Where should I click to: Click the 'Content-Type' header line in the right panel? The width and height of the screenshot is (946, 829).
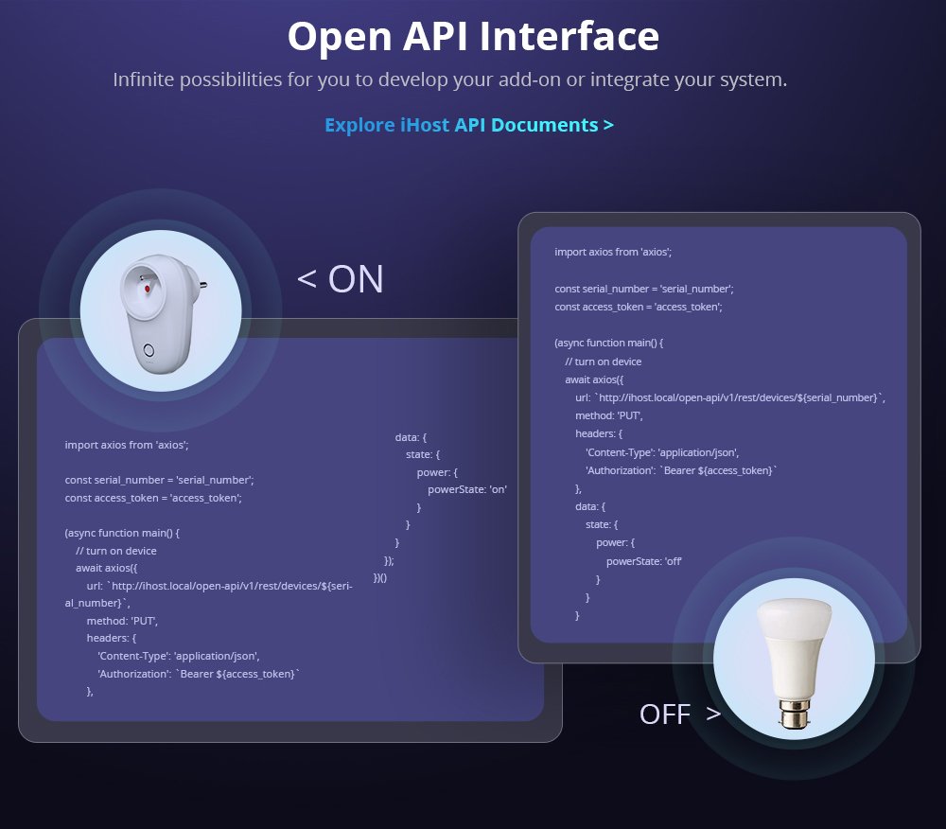click(x=662, y=452)
